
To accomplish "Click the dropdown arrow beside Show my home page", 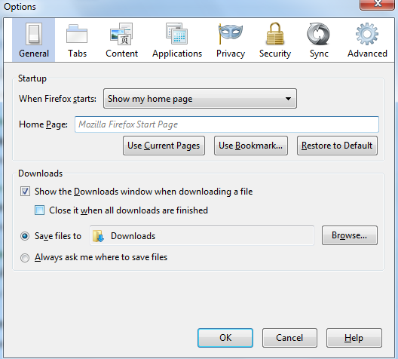I will [288, 99].
